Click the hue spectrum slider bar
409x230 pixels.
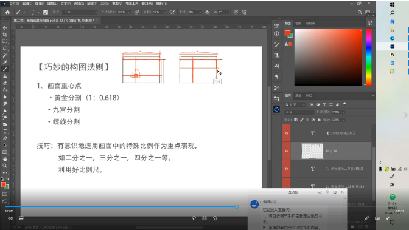pos(369,57)
